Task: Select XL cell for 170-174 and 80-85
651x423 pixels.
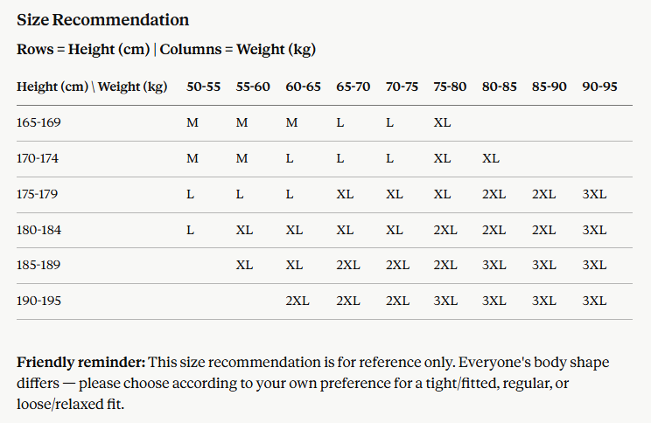Action: point(491,158)
